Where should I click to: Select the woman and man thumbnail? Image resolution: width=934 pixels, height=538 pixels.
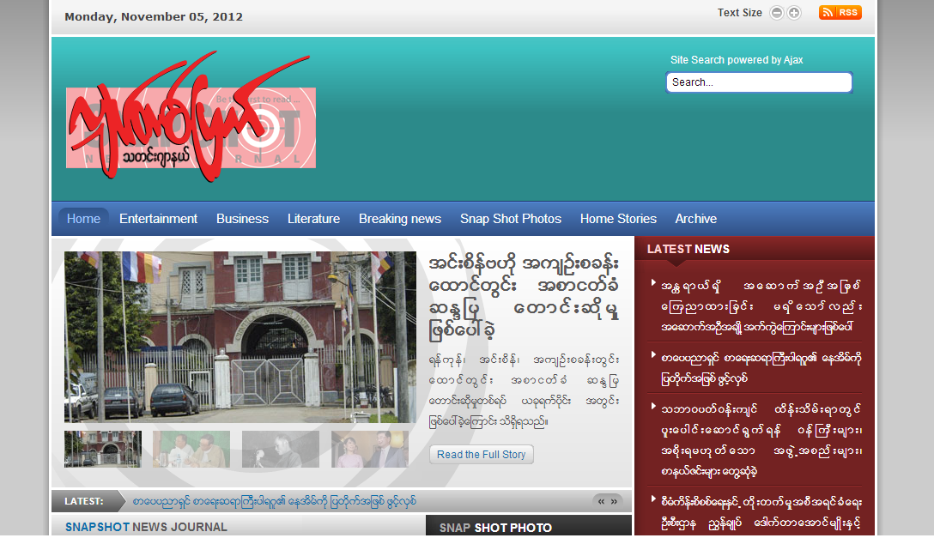370,449
